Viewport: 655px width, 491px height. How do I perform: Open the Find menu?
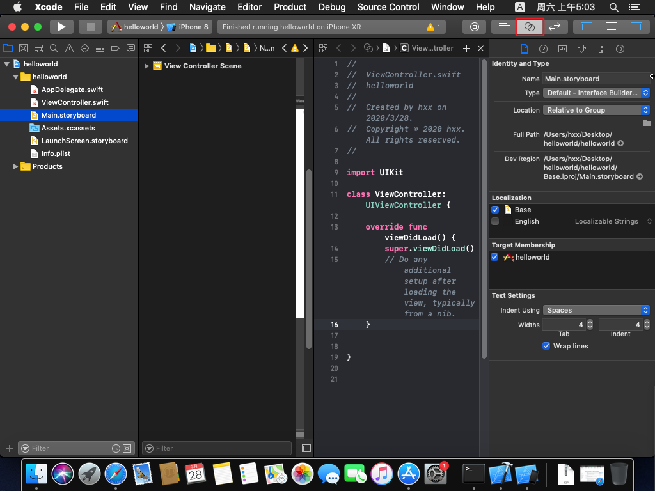pyautogui.click(x=168, y=7)
